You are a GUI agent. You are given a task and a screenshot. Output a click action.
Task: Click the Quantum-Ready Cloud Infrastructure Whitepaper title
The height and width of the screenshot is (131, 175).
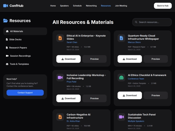tap(143, 37)
